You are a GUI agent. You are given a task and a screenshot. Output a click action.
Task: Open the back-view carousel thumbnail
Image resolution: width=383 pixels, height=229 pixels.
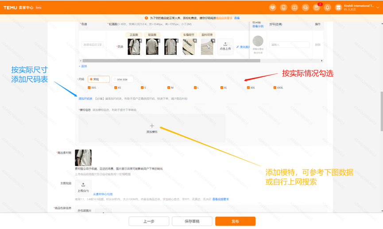click(x=152, y=46)
